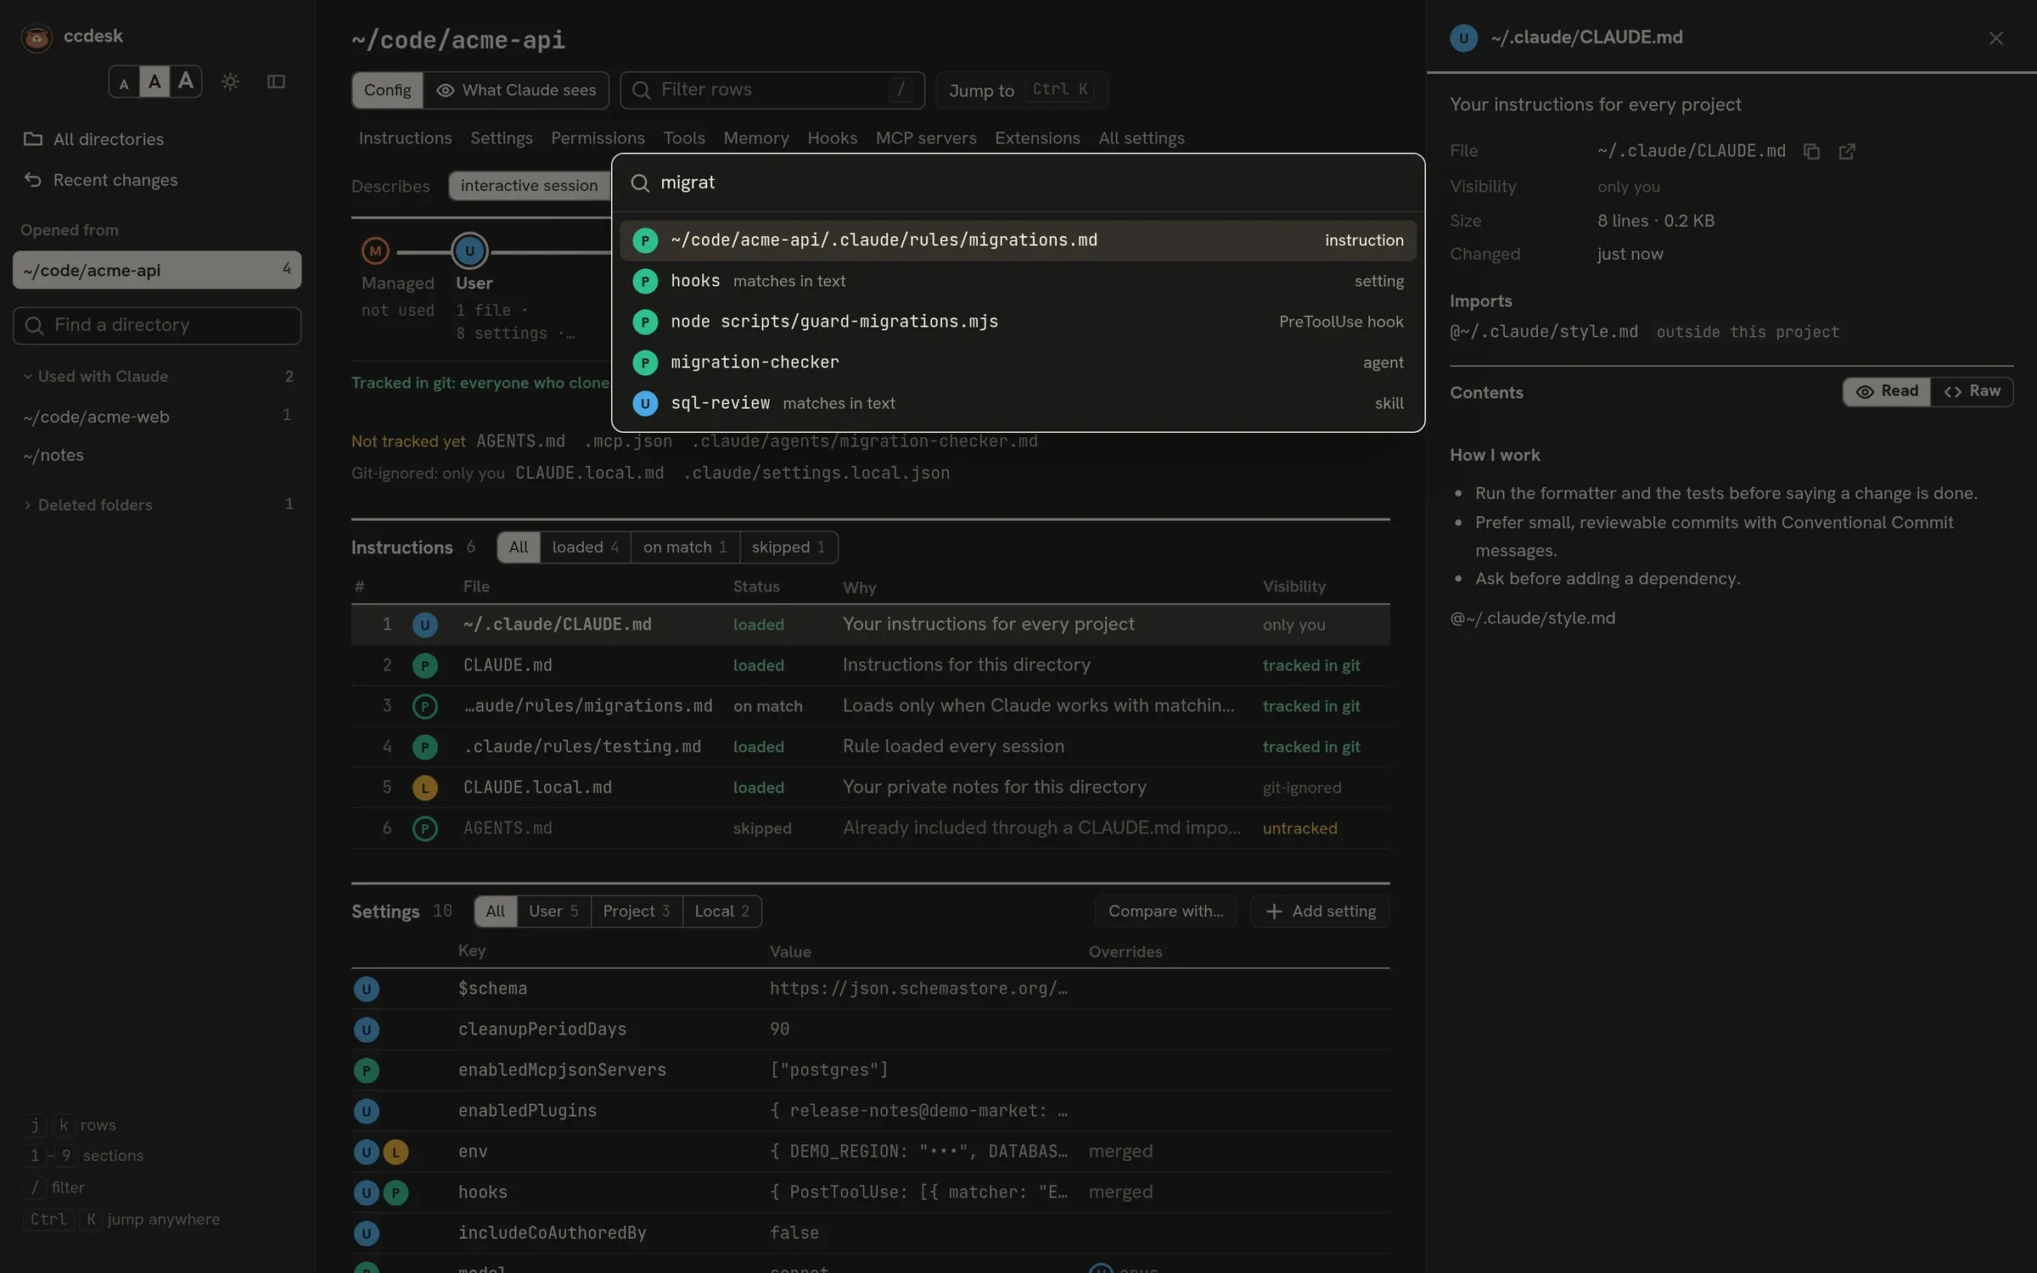Screen dimensions: 2037x1273
Task: Go to All settings tab
Action: pyautogui.click(x=1141, y=138)
